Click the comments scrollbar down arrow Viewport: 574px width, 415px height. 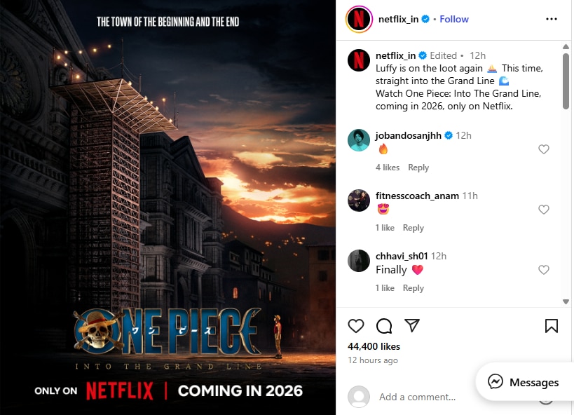(x=566, y=302)
